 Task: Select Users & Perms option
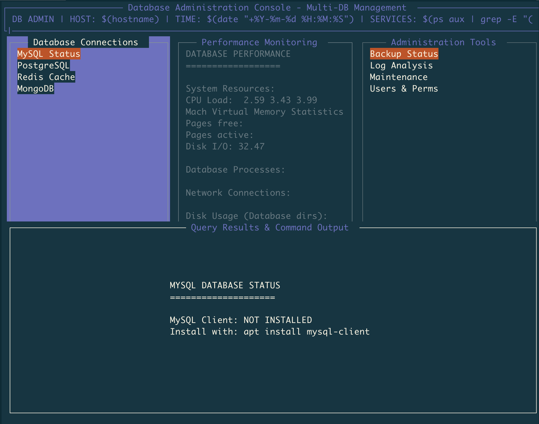(x=404, y=88)
